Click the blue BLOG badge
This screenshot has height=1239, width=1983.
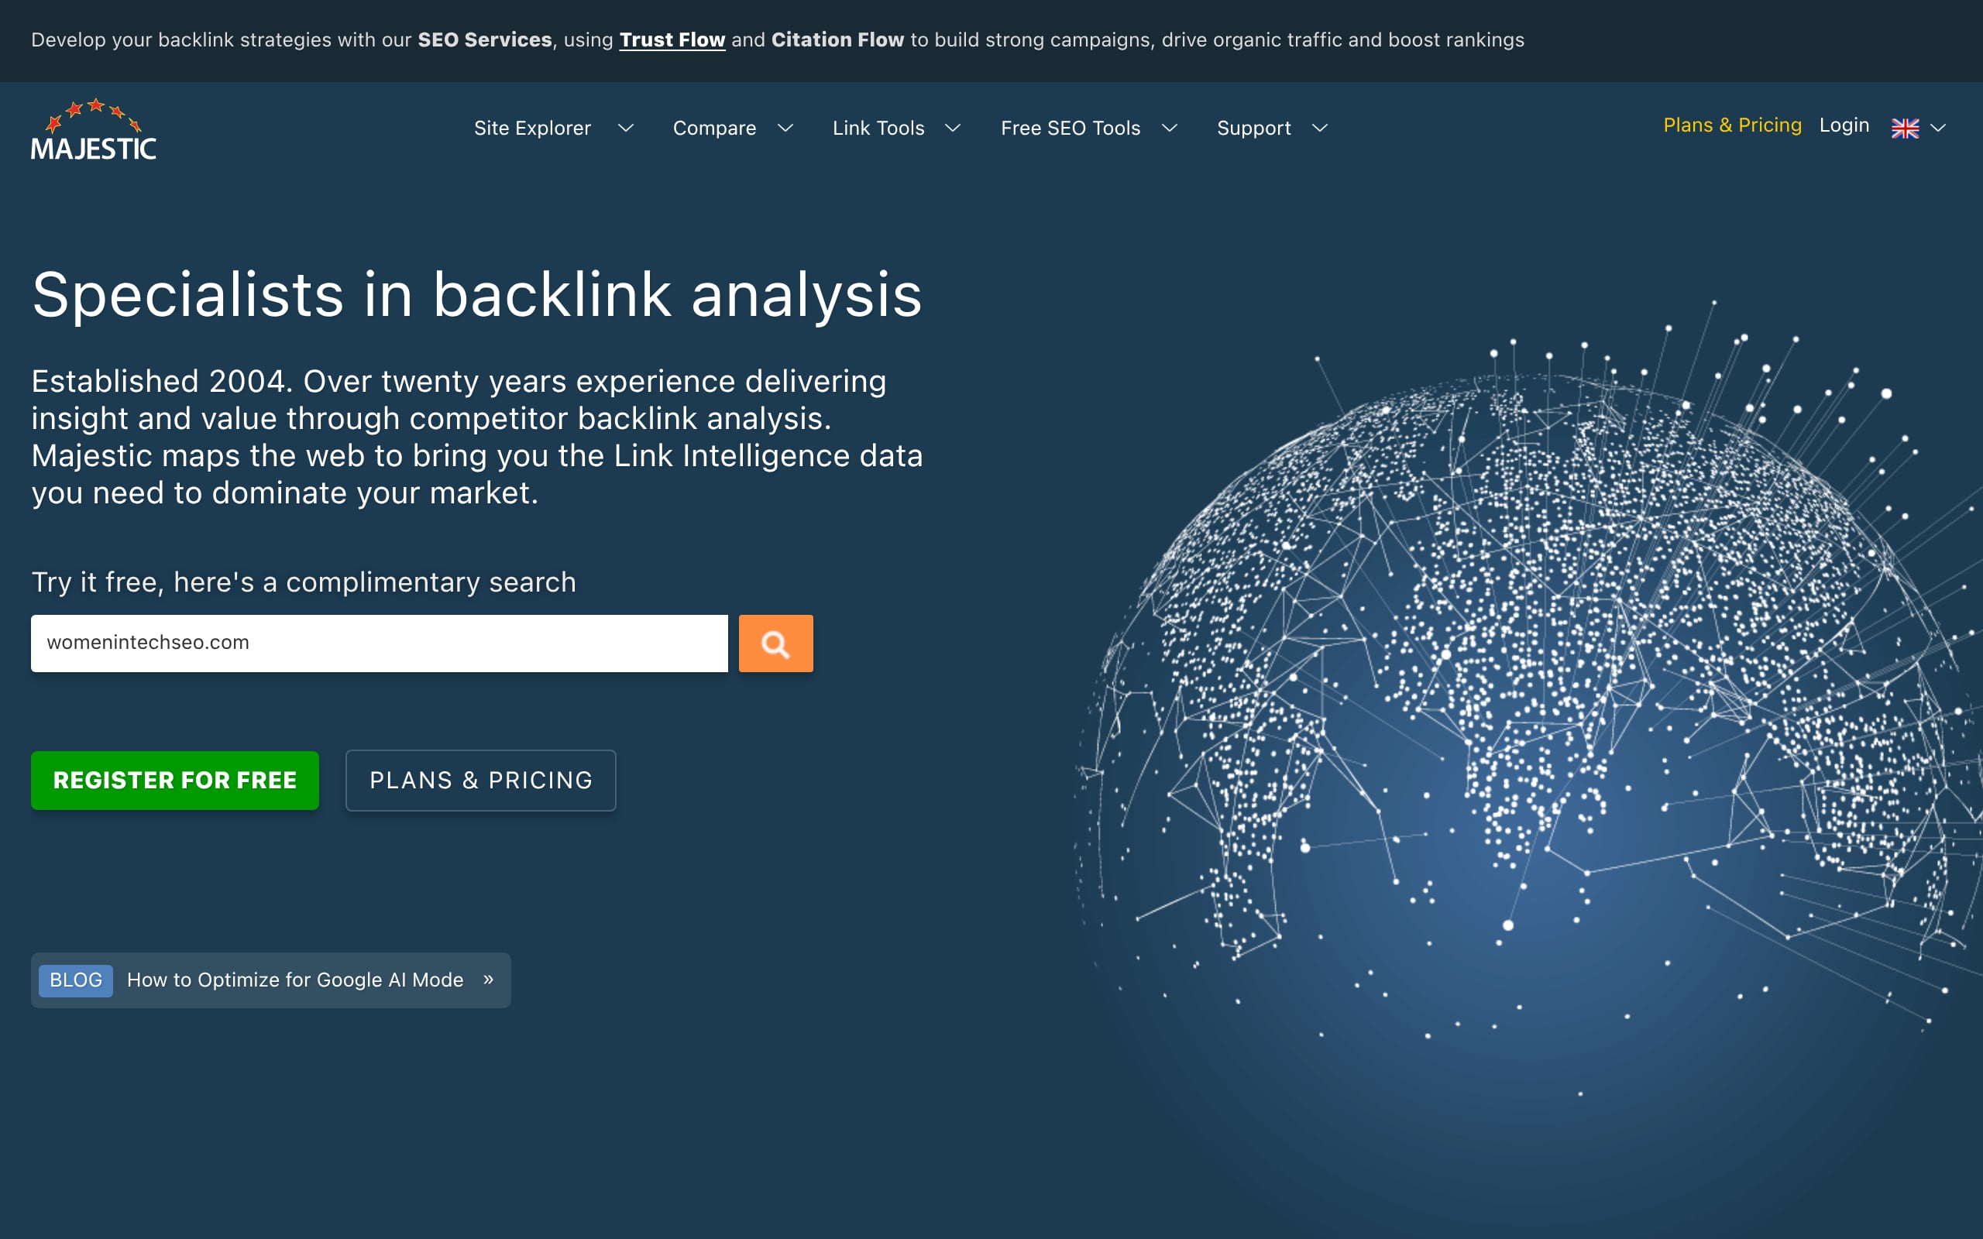75,980
